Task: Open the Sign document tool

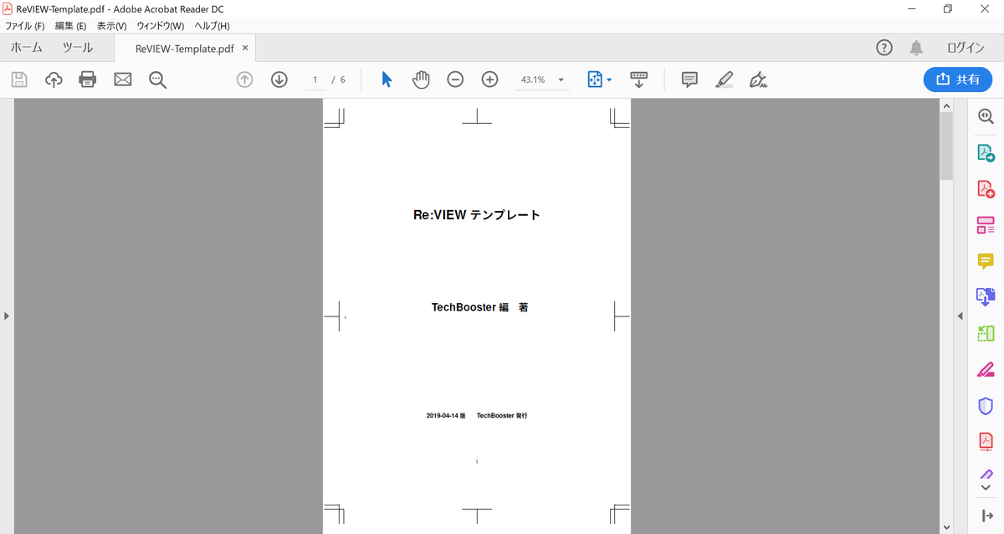Action: click(x=759, y=80)
